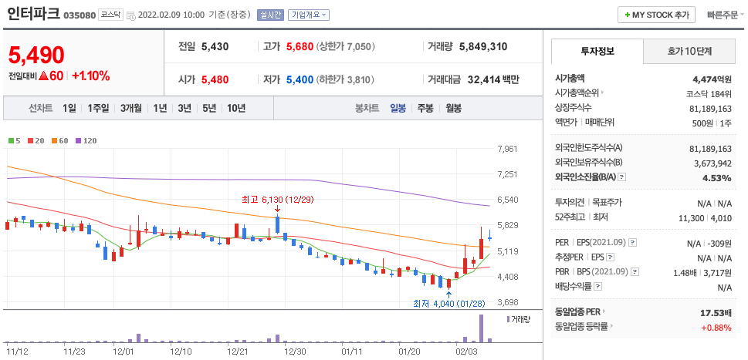Select the 3년 line chart period
This screenshot has height=360, width=748.
[x=184, y=109]
